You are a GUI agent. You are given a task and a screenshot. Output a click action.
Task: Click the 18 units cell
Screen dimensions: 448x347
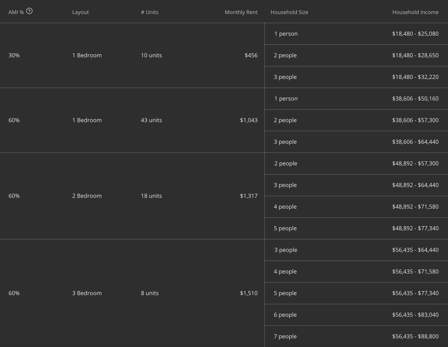click(151, 196)
